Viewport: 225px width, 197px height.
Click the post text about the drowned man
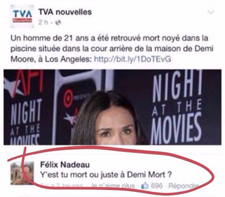[x=112, y=49]
